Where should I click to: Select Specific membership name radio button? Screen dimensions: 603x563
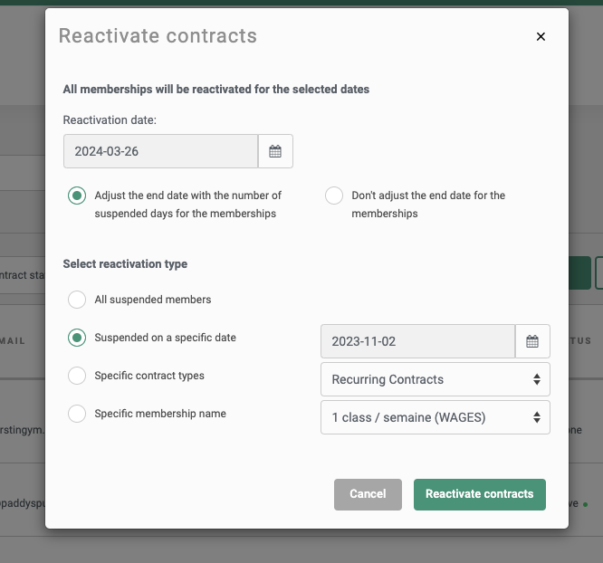coord(77,414)
